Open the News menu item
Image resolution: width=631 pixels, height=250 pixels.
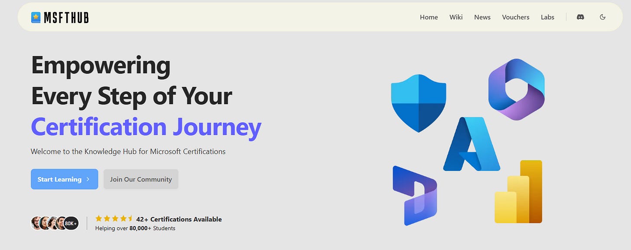pyautogui.click(x=482, y=17)
